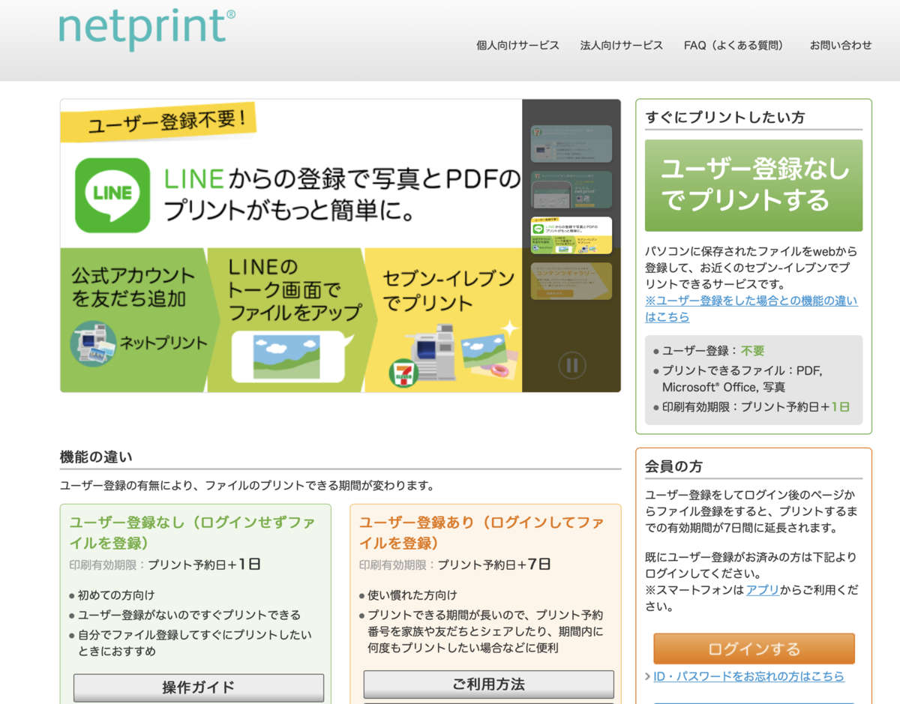Image resolution: width=900 pixels, height=704 pixels.
Task: Click the 会員の方 heading
Action: pos(673,466)
